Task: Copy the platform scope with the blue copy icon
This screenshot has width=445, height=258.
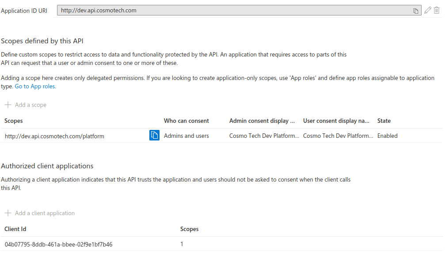Action: point(154,135)
